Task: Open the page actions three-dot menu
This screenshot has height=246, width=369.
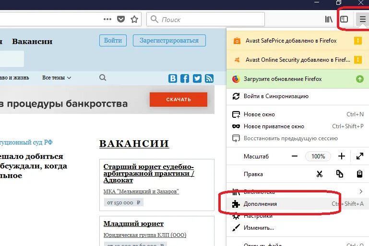Action: point(107,19)
